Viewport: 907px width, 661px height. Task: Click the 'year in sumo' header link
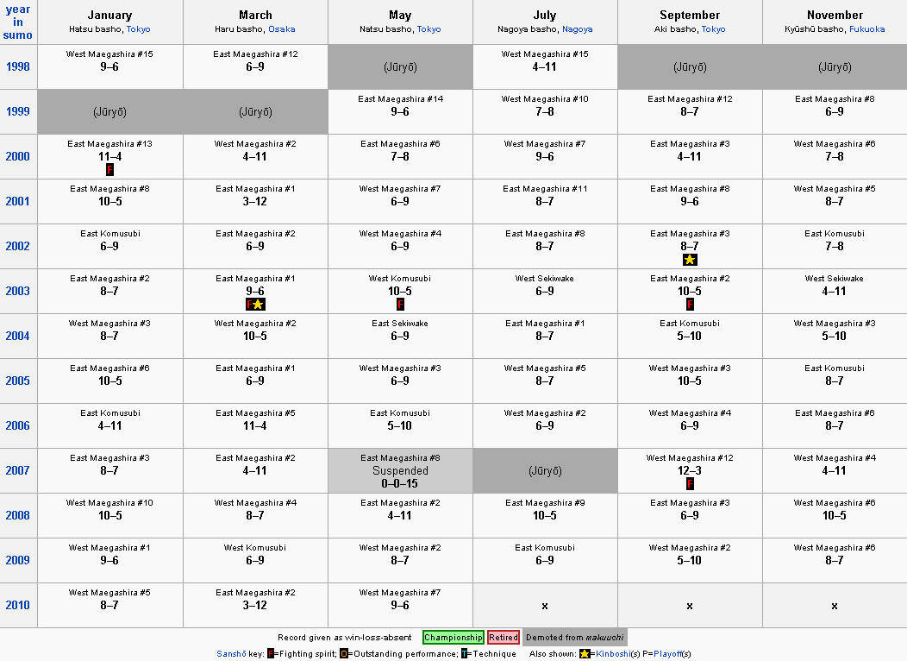(18, 22)
